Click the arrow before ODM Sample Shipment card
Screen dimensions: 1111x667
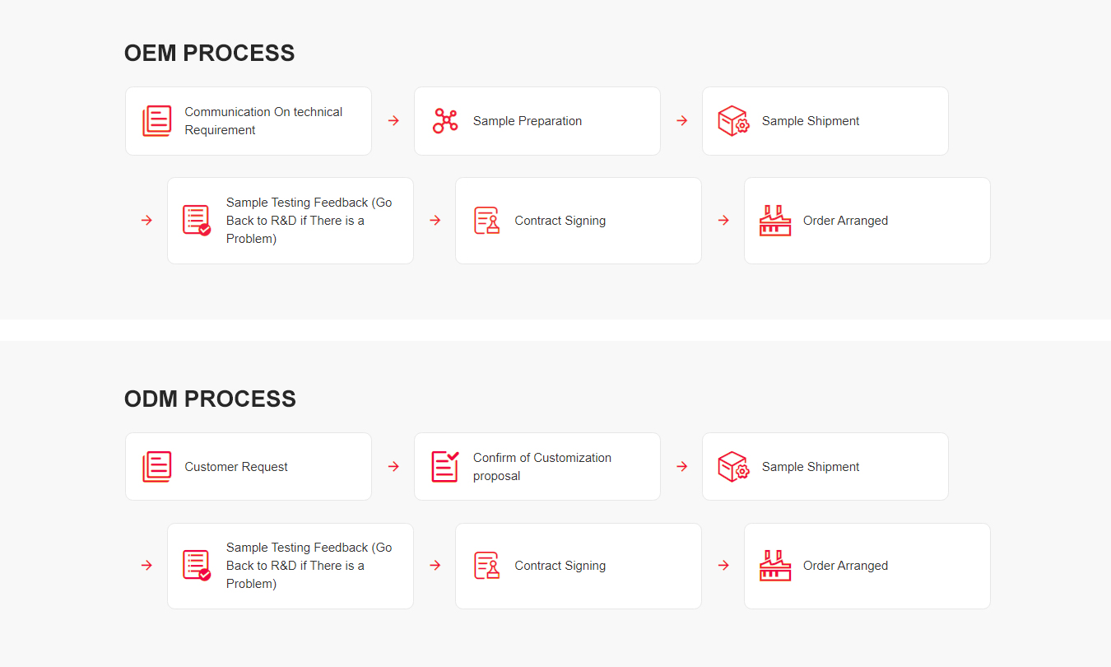[x=682, y=467]
